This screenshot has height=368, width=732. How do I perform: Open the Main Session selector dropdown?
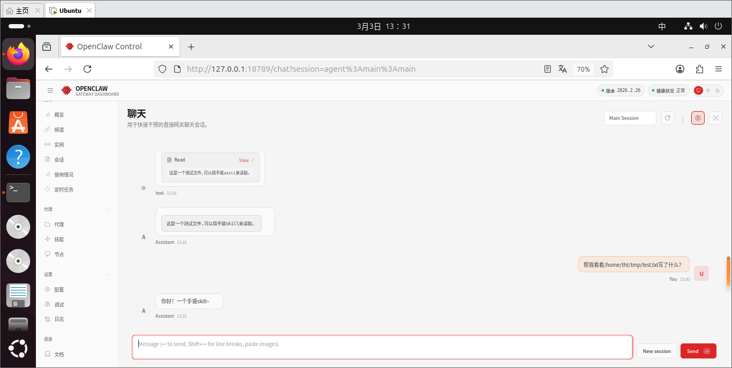coord(630,118)
